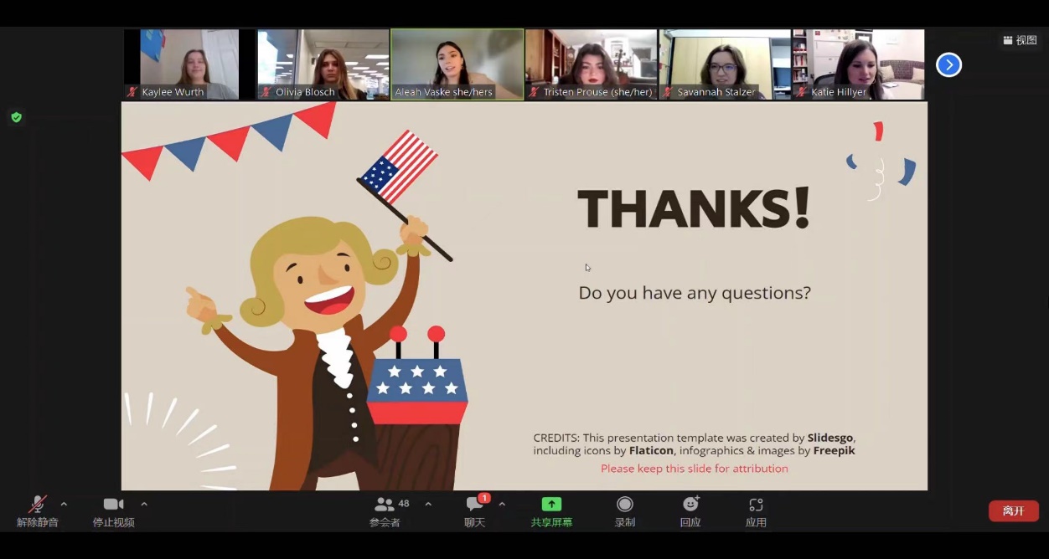Open the chat (聊天) panel
The width and height of the screenshot is (1049, 559).
coord(475,505)
